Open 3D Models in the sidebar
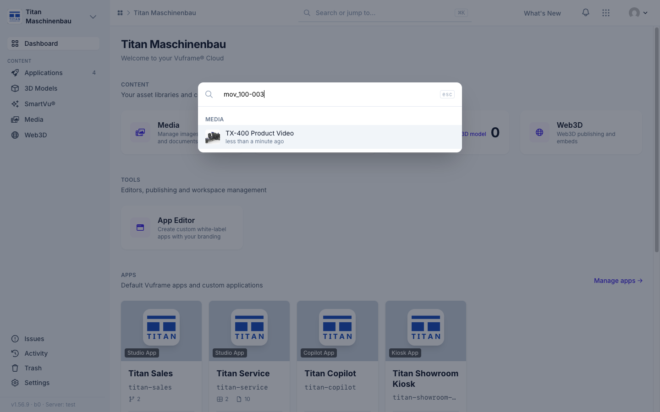Screen dimensions: 660x412 click(53, 88)
